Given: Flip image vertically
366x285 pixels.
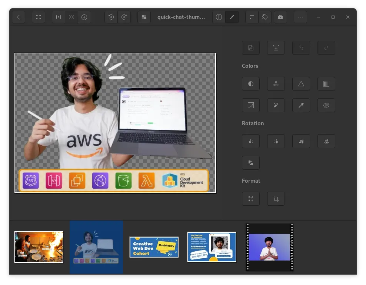Looking at the screenshot, I should pos(326,141).
